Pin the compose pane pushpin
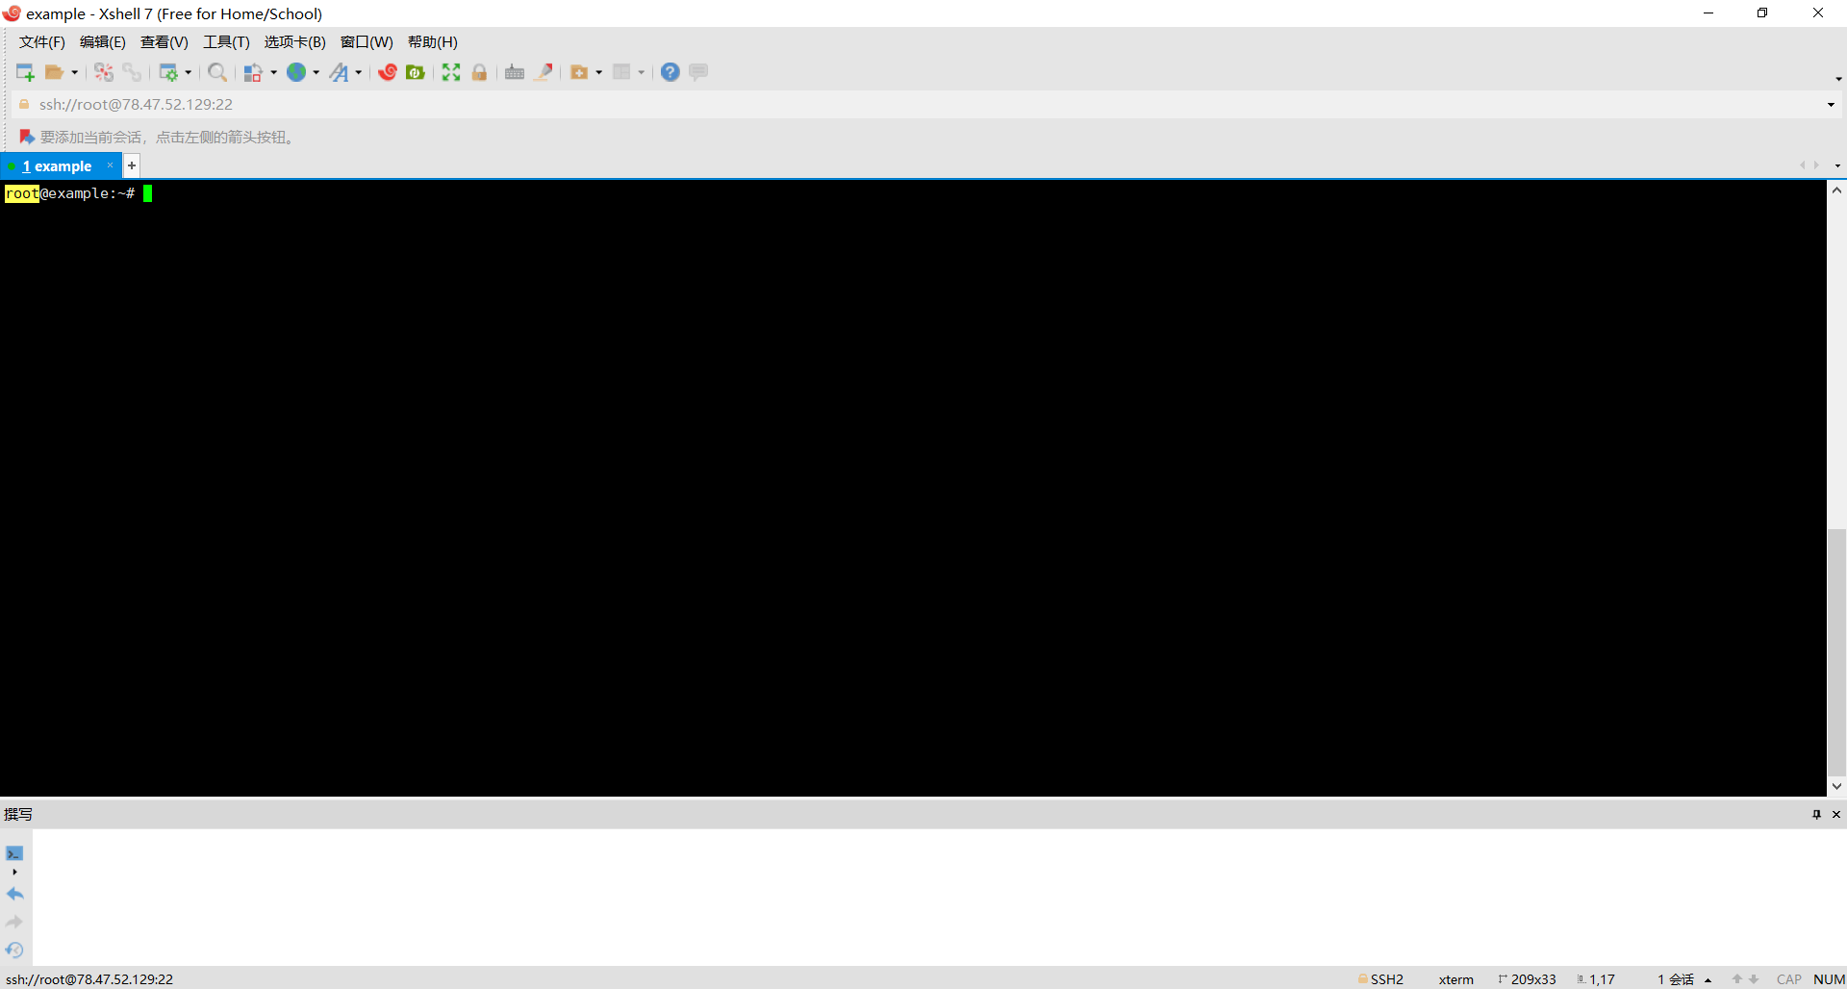The image size is (1847, 989). [x=1816, y=814]
